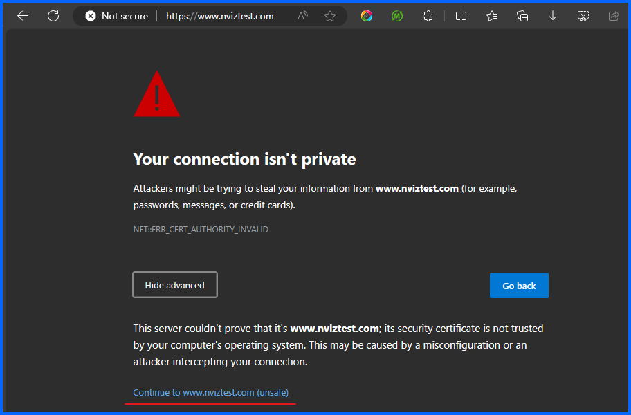Click the NET::ERR_CERT_AUTHORITY_INVALID error code

point(201,230)
